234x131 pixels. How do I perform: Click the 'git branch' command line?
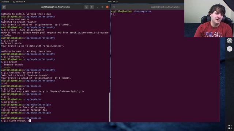pos(9,62)
